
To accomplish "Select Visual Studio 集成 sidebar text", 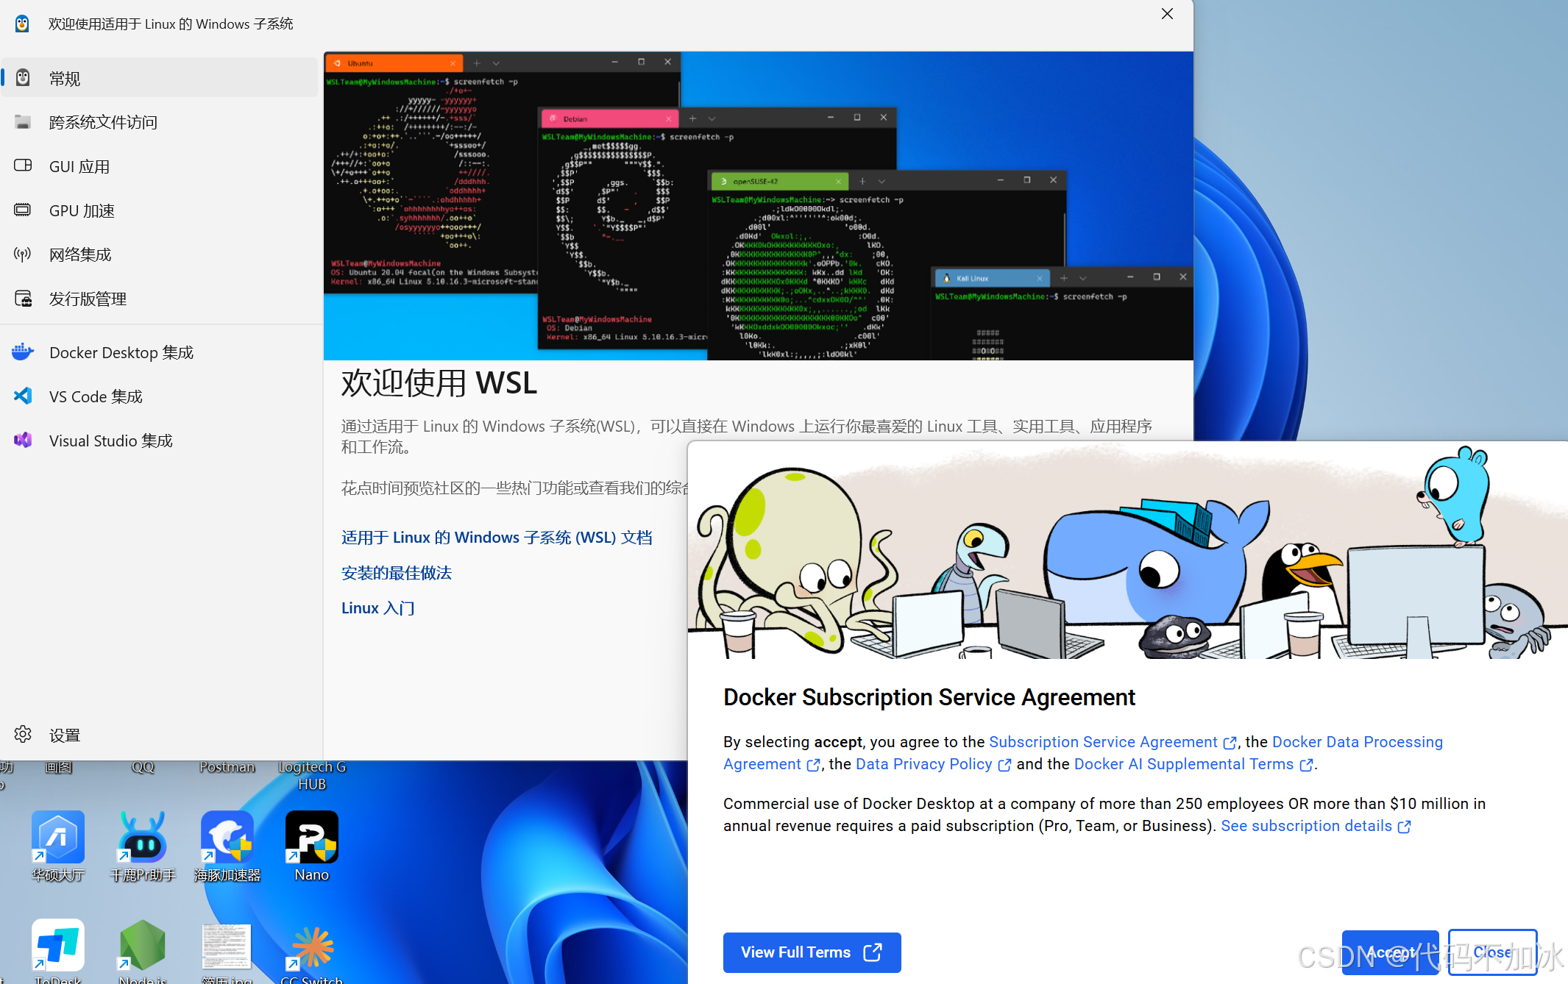I will (111, 441).
